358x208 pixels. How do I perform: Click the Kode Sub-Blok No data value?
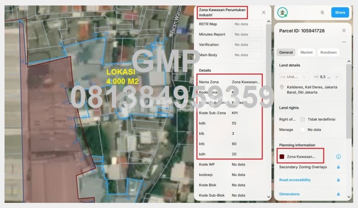tap(238, 195)
